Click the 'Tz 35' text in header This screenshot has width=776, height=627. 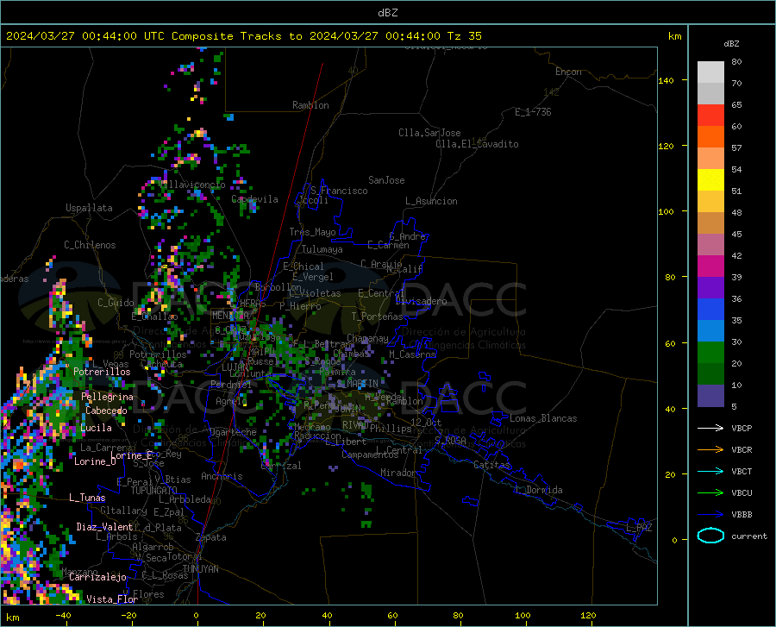[464, 36]
